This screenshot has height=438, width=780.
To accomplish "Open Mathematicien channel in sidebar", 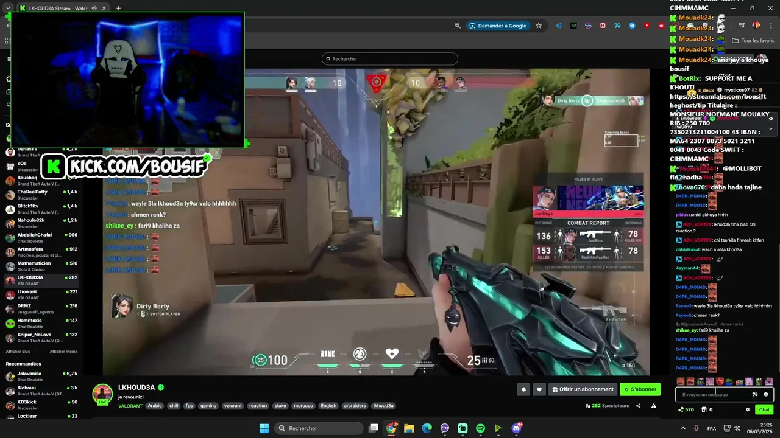I will pos(41,266).
